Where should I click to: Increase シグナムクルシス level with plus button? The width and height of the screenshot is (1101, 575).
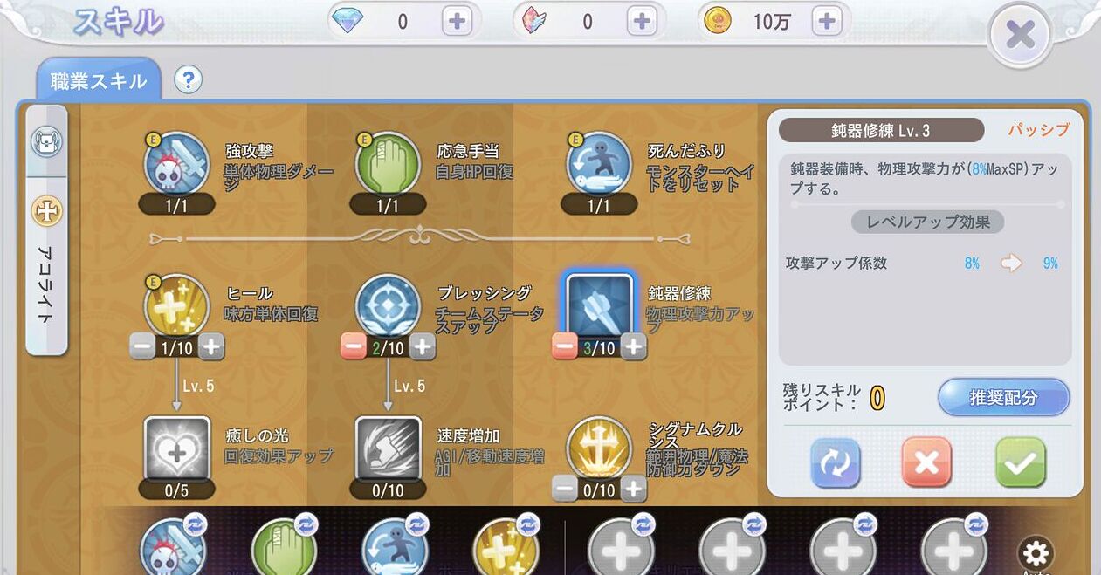[633, 489]
